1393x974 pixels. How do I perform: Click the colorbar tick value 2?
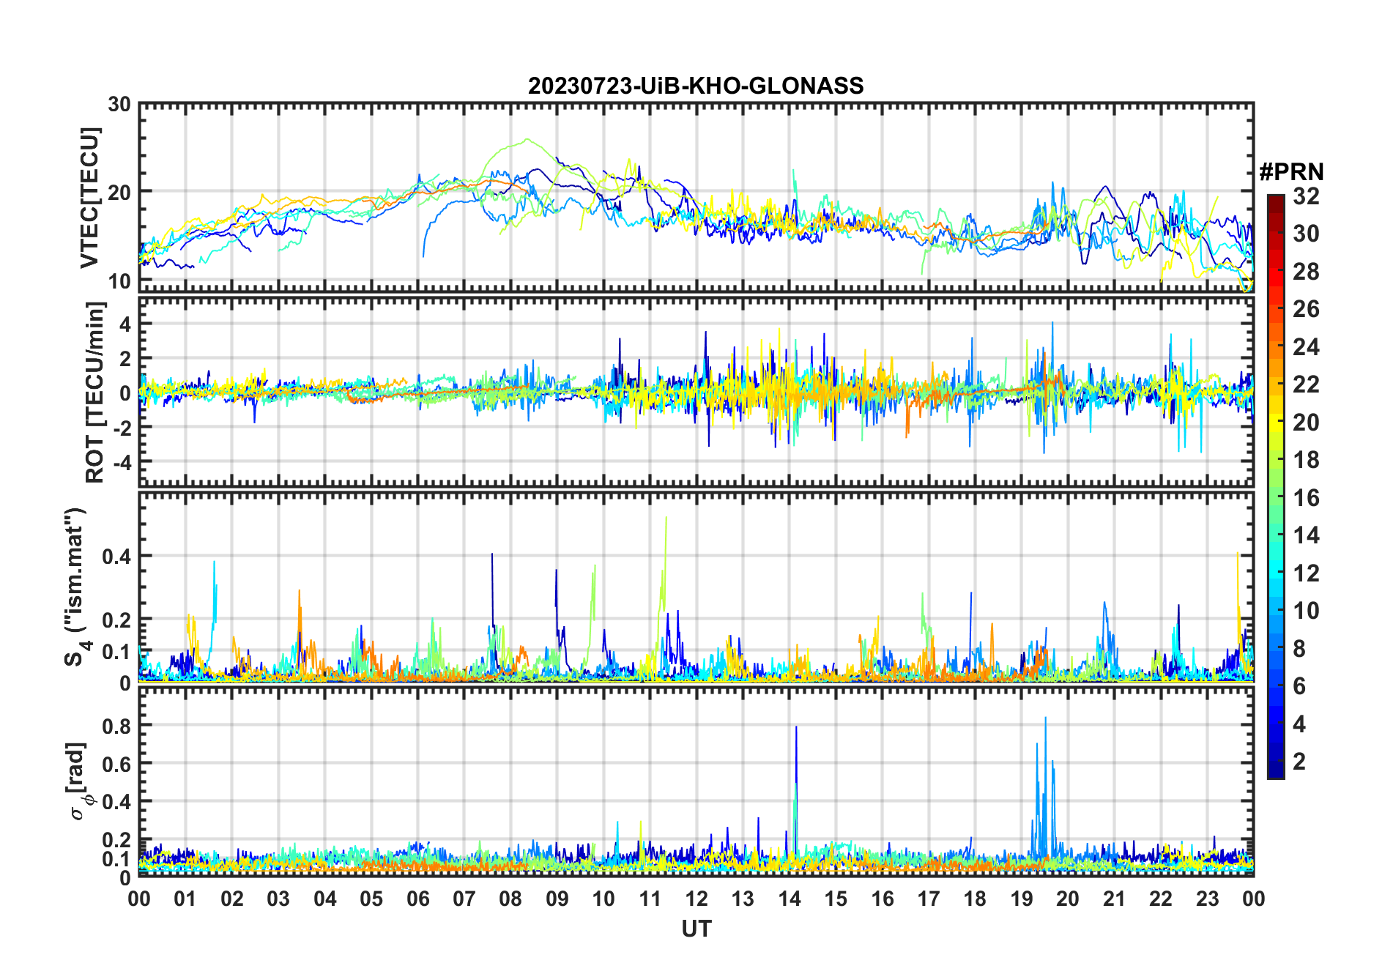pyautogui.click(x=1299, y=762)
